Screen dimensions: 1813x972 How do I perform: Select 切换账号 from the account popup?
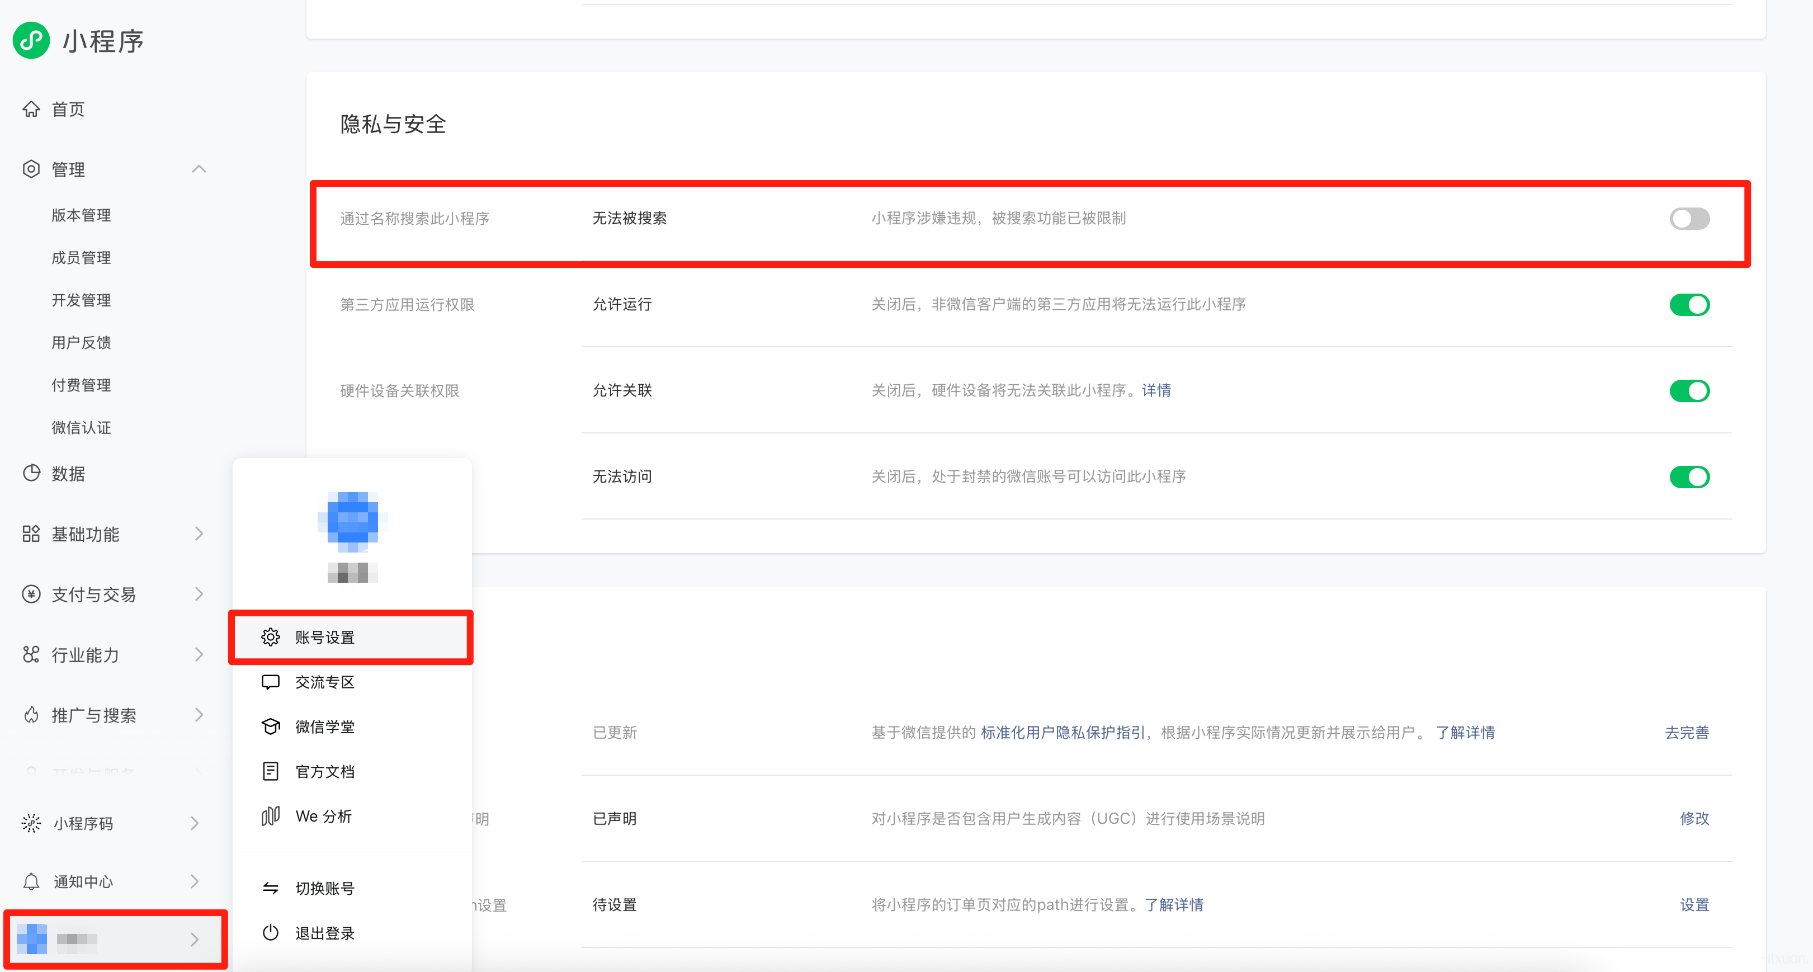[x=324, y=888]
